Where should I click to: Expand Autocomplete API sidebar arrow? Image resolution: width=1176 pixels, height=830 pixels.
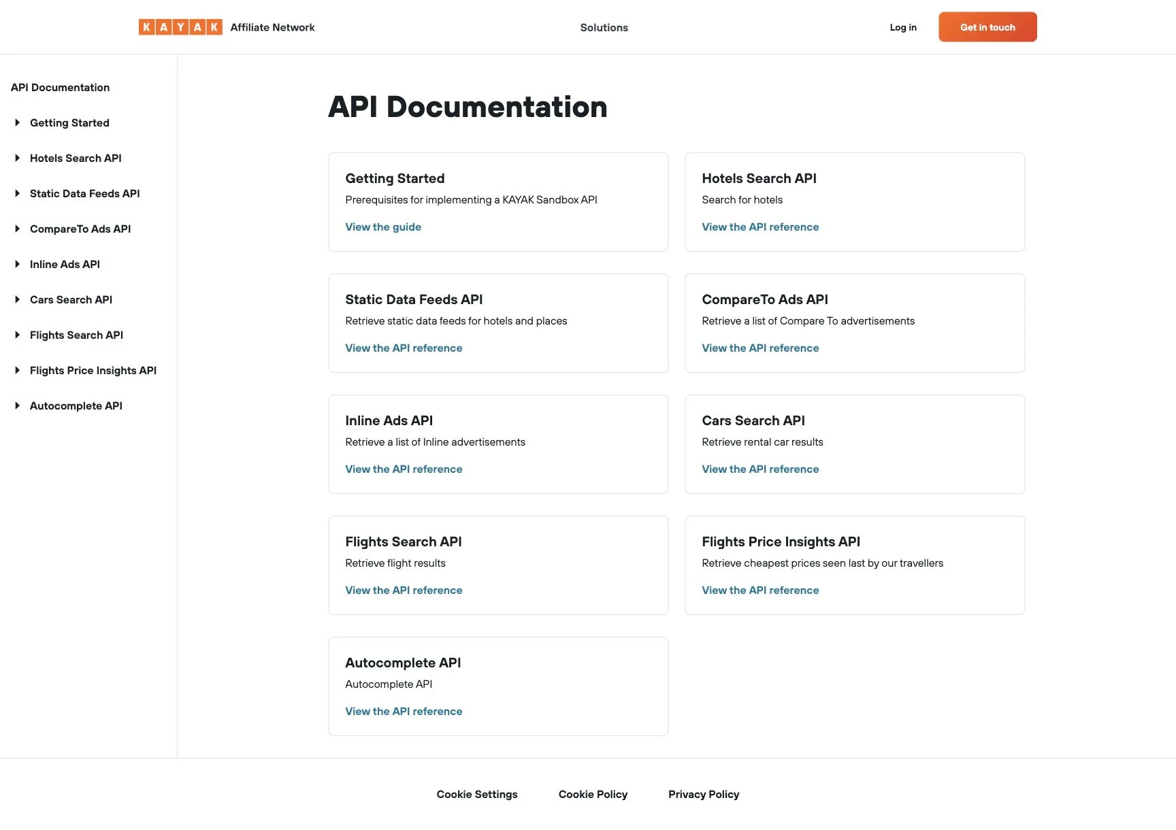[x=18, y=405]
